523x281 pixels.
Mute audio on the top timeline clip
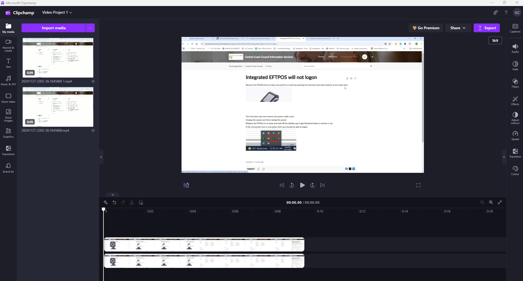[x=113, y=244]
